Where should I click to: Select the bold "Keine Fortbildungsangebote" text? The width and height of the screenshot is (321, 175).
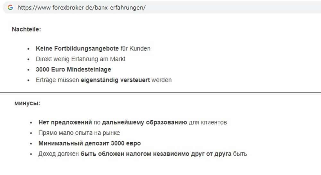click(77, 49)
